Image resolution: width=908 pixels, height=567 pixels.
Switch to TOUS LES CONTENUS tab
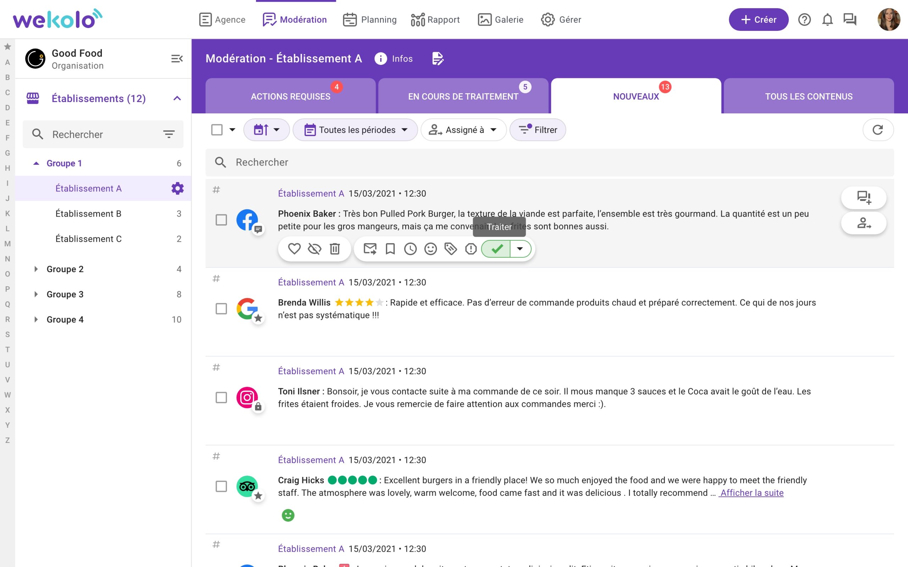pos(809,95)
